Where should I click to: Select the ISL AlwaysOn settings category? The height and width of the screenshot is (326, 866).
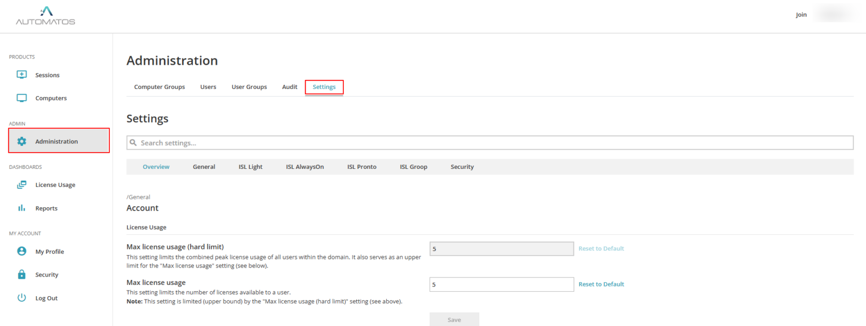pos(305,167)
